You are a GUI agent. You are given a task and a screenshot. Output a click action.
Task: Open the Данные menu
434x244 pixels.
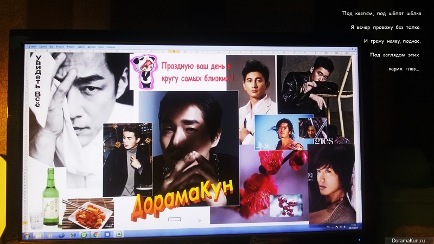click(x=92, y=47)
